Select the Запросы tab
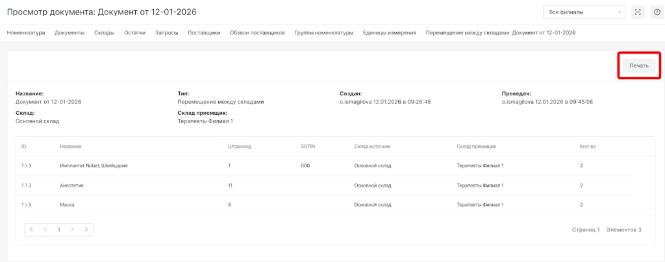The height and width of the screenshot is (262, 665). (x=167, y=32)
